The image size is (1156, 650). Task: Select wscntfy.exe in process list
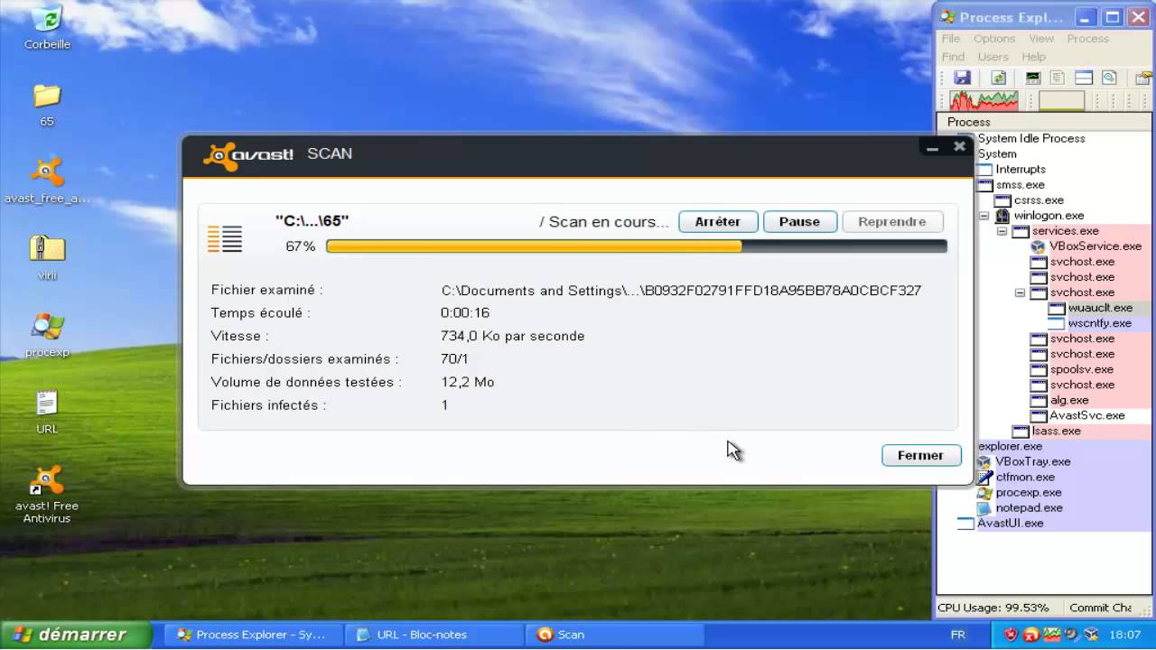(x=1100, y=323)
